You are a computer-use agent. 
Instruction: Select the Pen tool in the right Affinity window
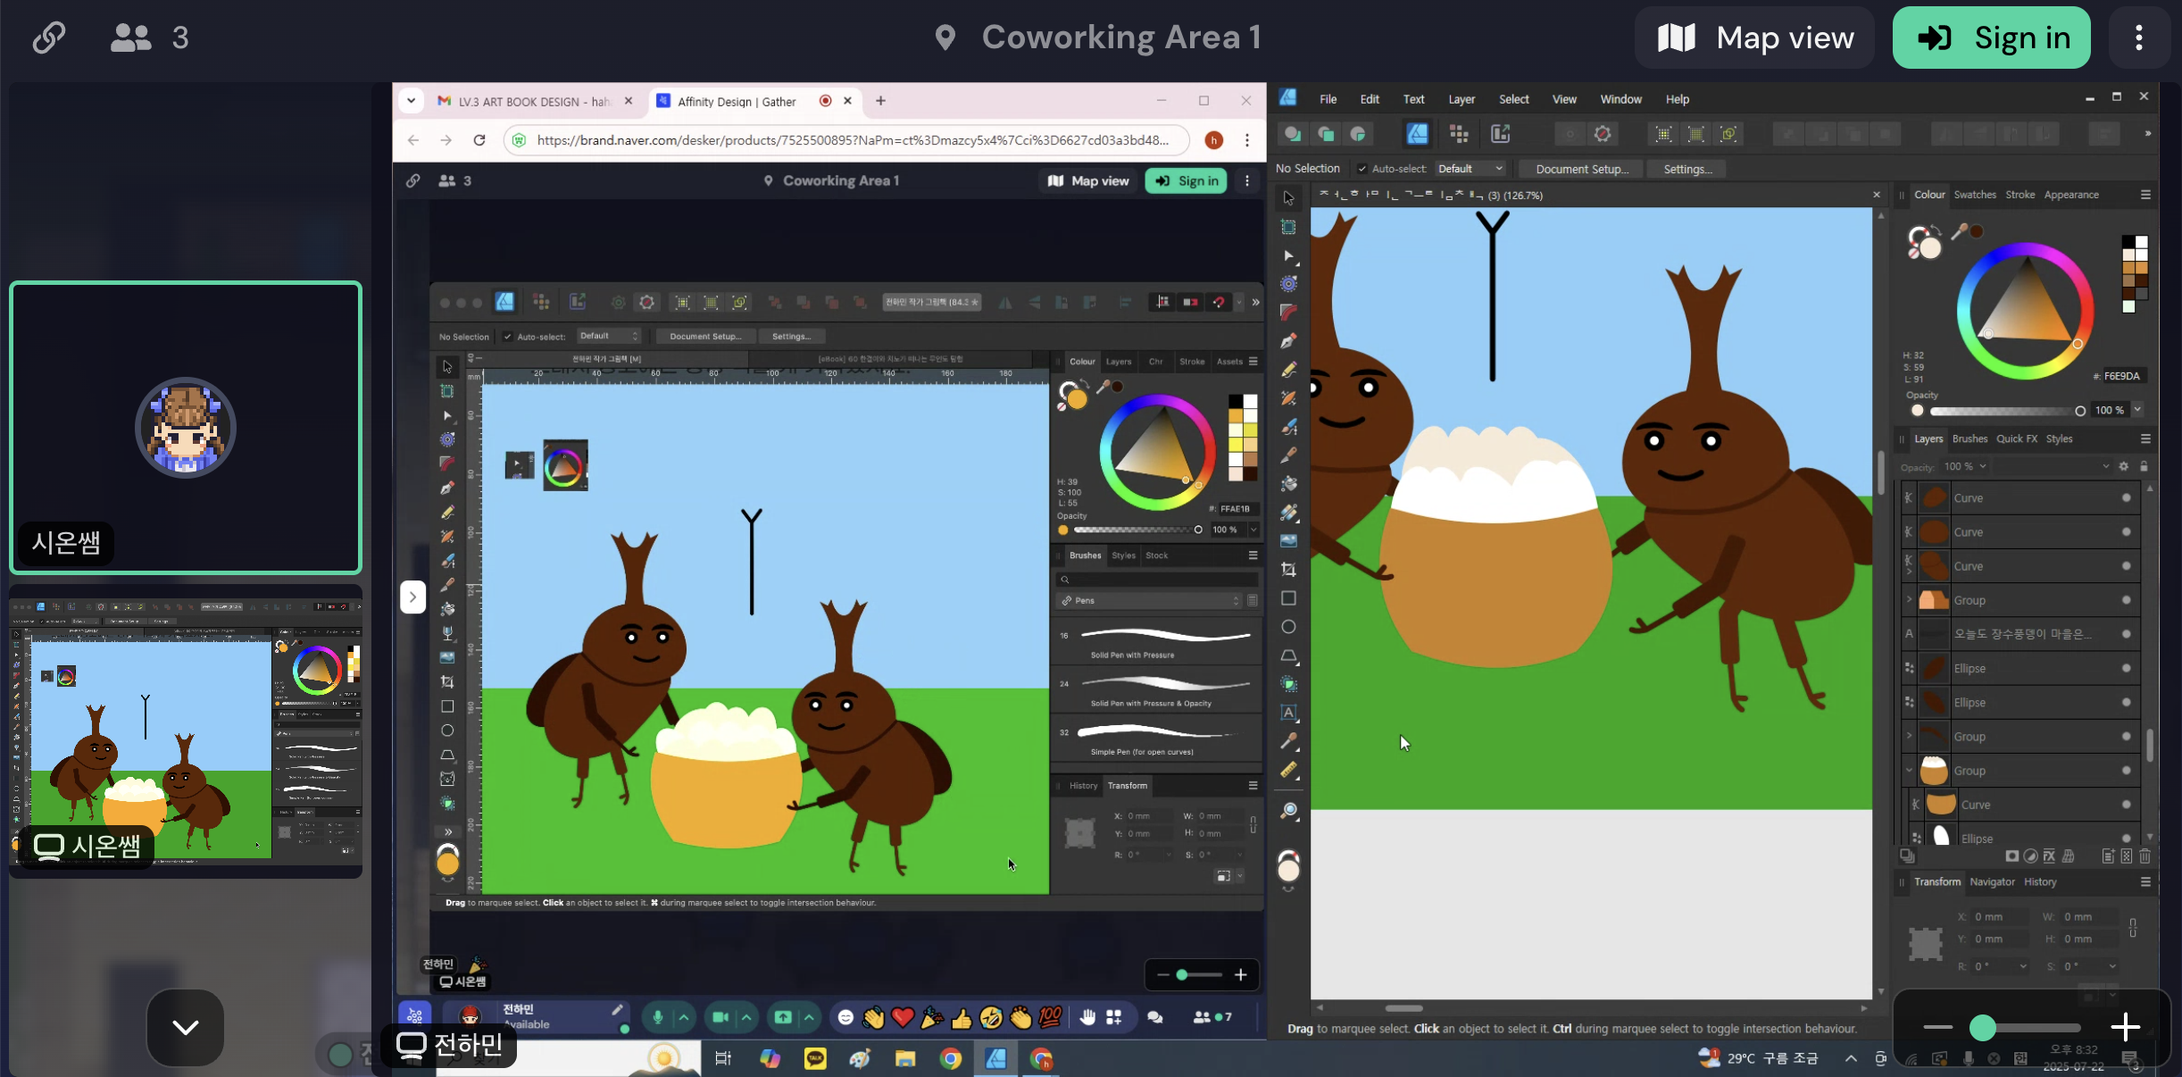click(1288, 341)
